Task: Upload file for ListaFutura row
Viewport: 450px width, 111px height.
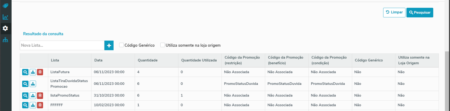Action: [33, 72]
